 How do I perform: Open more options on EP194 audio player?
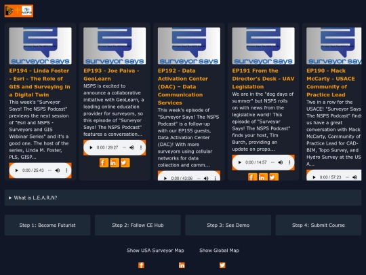pos(66,170)
